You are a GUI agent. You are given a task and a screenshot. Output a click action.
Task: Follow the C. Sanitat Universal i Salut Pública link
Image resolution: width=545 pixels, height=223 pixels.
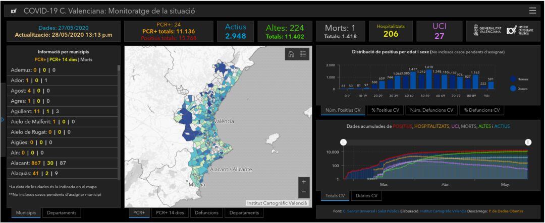370,211
